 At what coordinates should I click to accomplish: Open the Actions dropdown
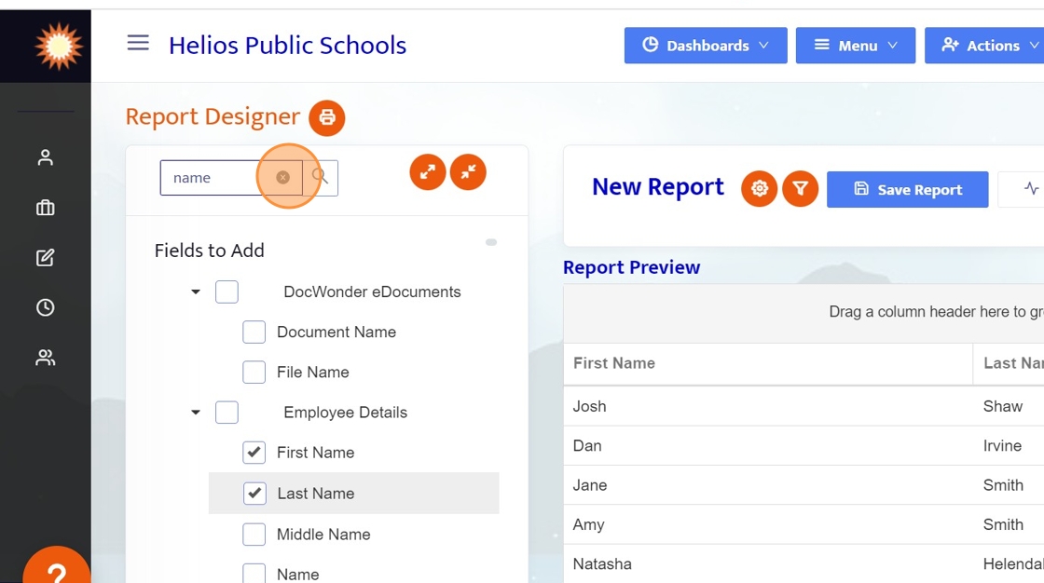coord(984,46)
